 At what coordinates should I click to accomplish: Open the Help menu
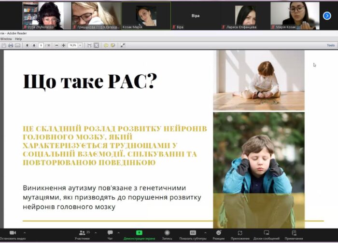coord(18,39)
